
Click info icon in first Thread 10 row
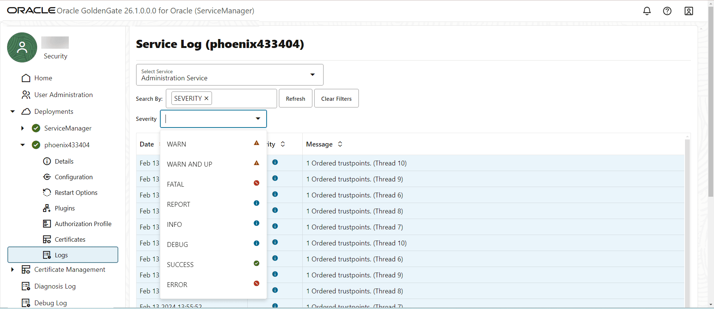[275, 162]
